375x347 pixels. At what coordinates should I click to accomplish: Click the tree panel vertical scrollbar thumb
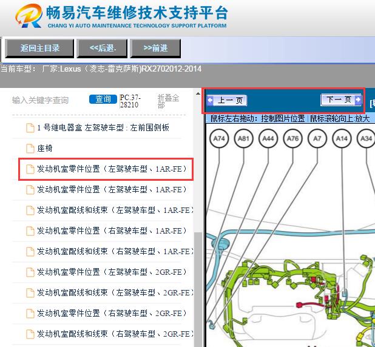pos(198,289)
